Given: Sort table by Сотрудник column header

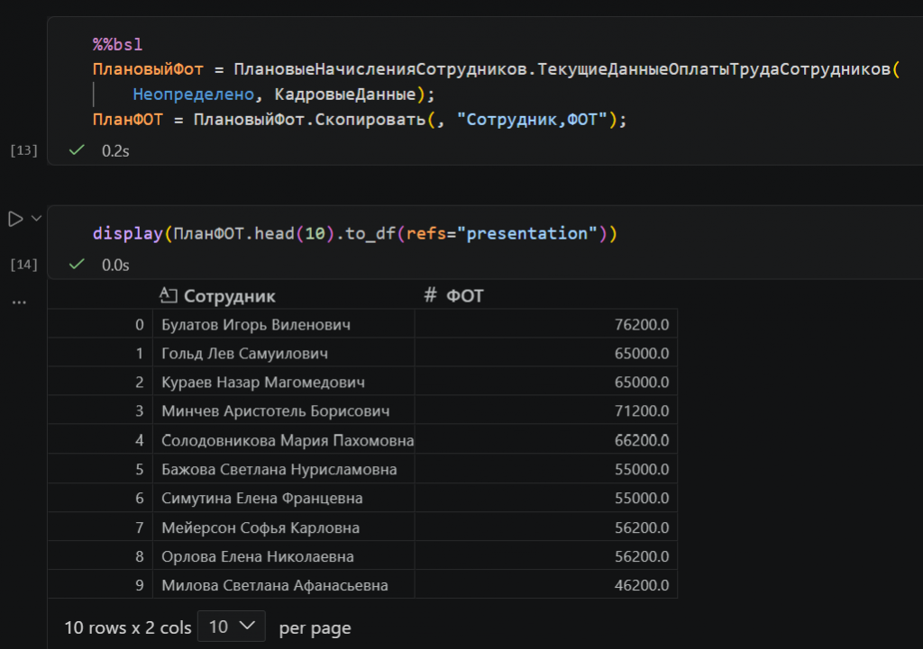Looking at the screenshot, I should [x=230, y=295].
